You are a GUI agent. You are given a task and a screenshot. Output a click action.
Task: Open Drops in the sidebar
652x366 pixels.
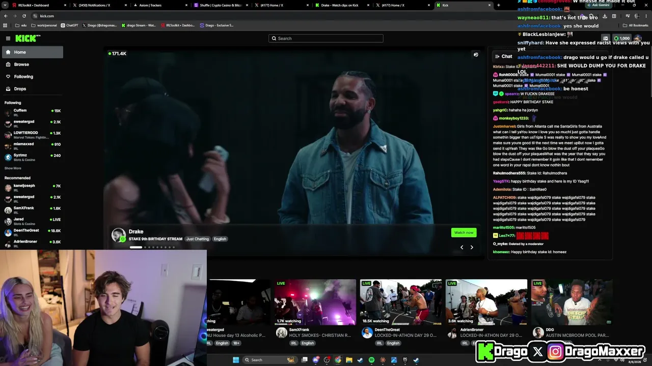pyautogui.click(x=33, y=88)
